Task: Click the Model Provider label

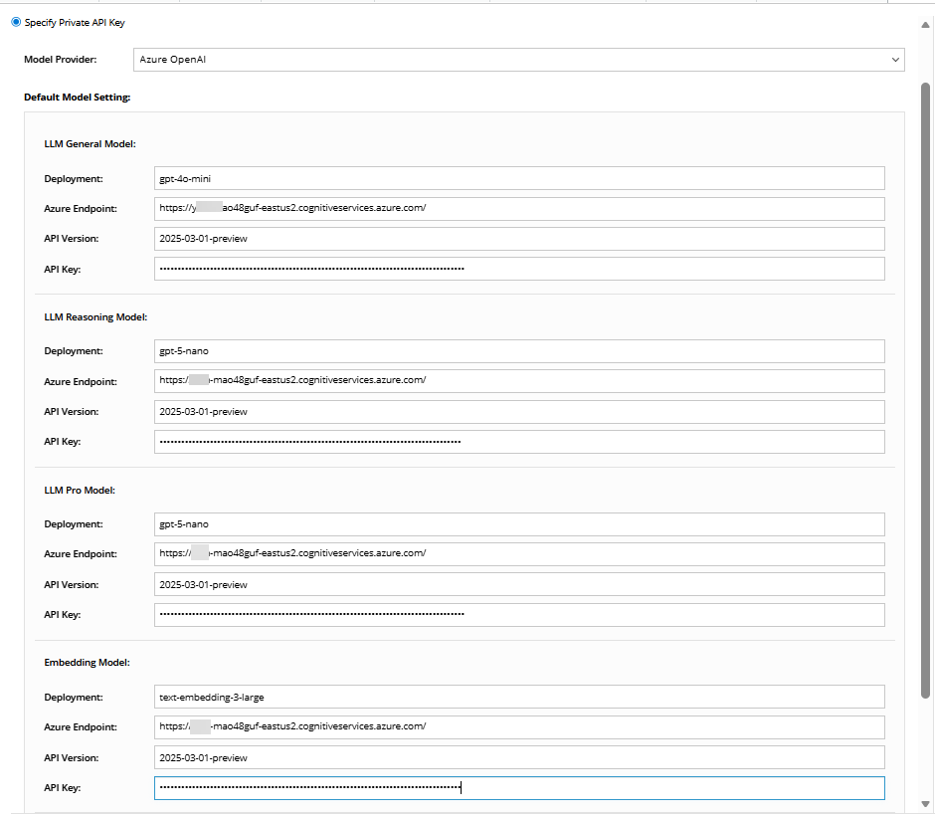Action: pyautogui.click(x=61, y=60)
